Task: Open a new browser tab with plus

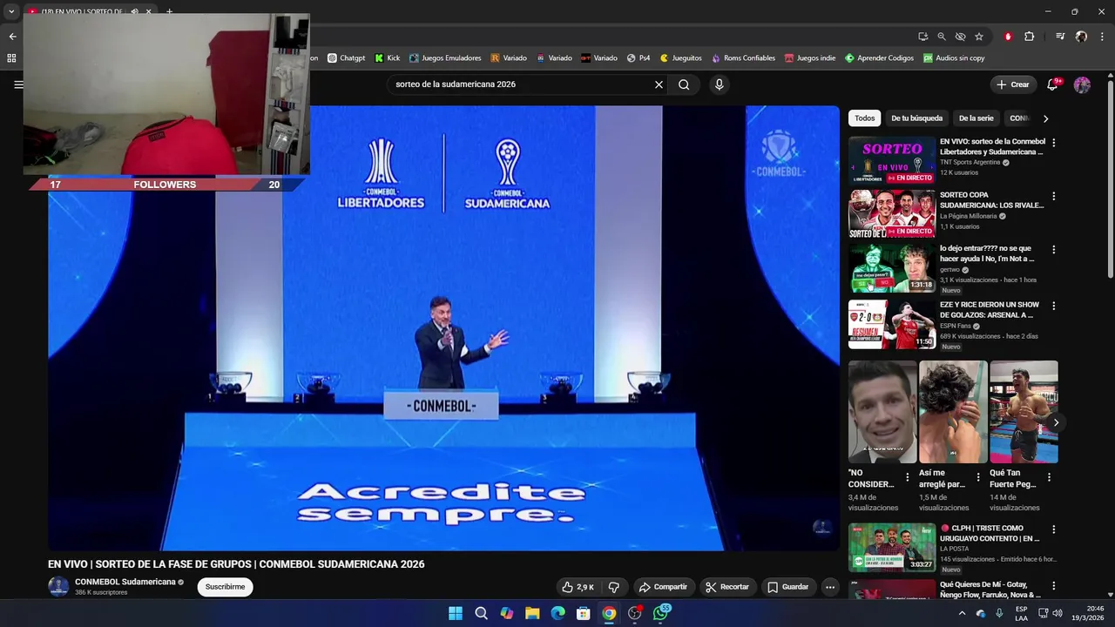Action: click(169, 12)
